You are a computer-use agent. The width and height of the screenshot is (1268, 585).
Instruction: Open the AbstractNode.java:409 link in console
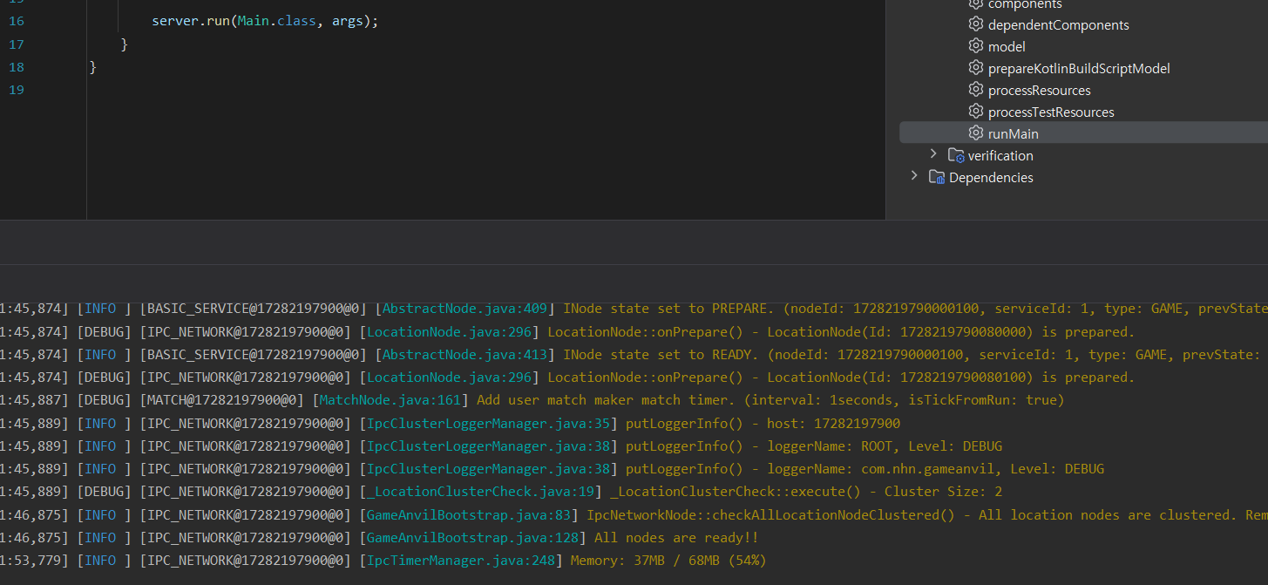(464, 309)
